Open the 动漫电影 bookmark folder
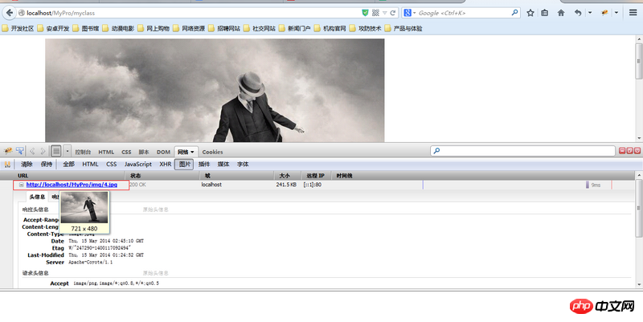 (118, 28)
